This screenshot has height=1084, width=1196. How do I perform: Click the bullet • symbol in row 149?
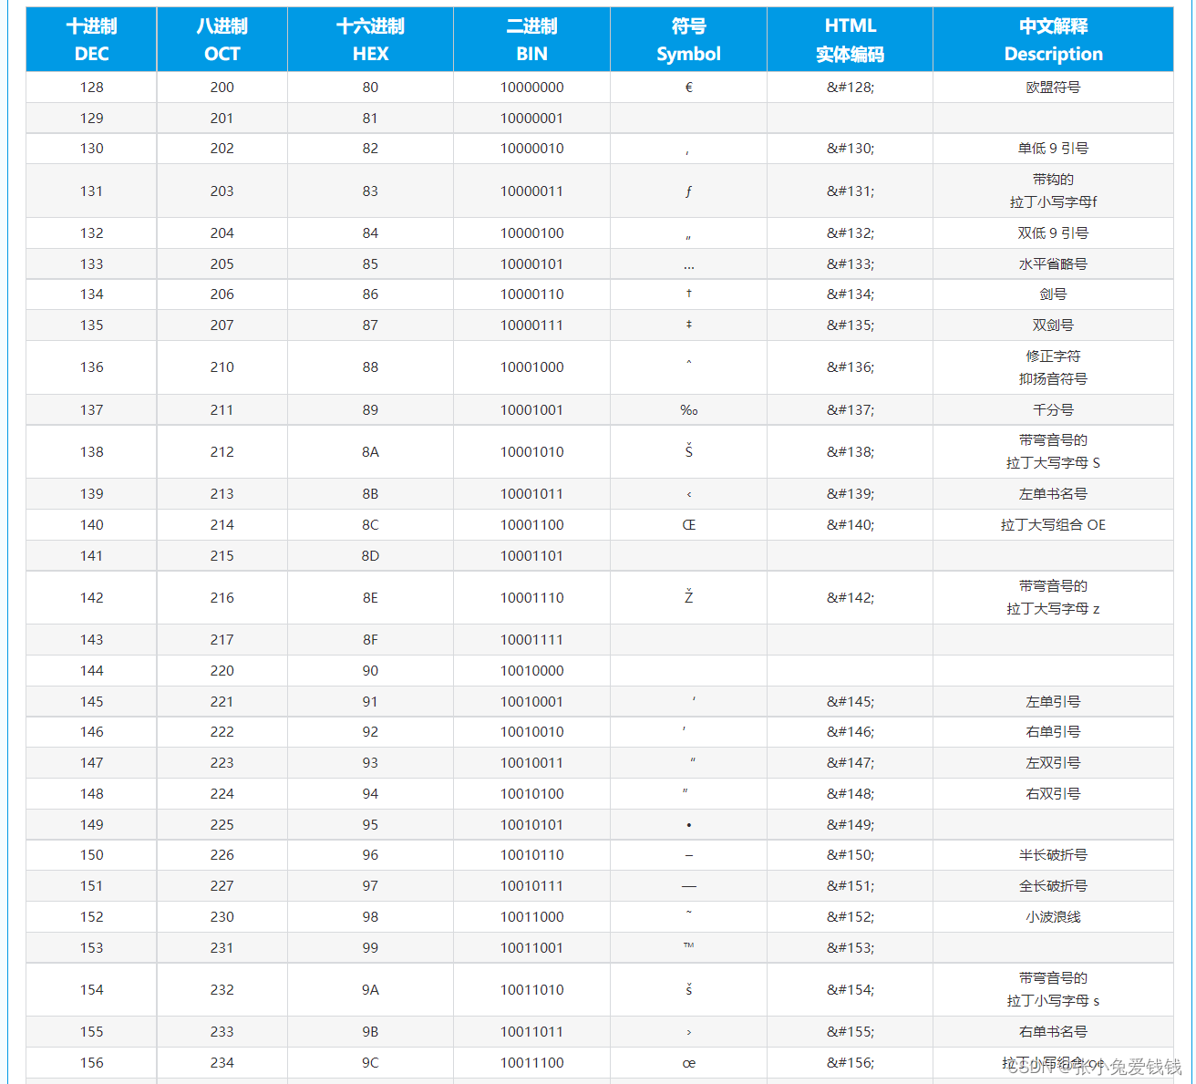tap(688, 825)
